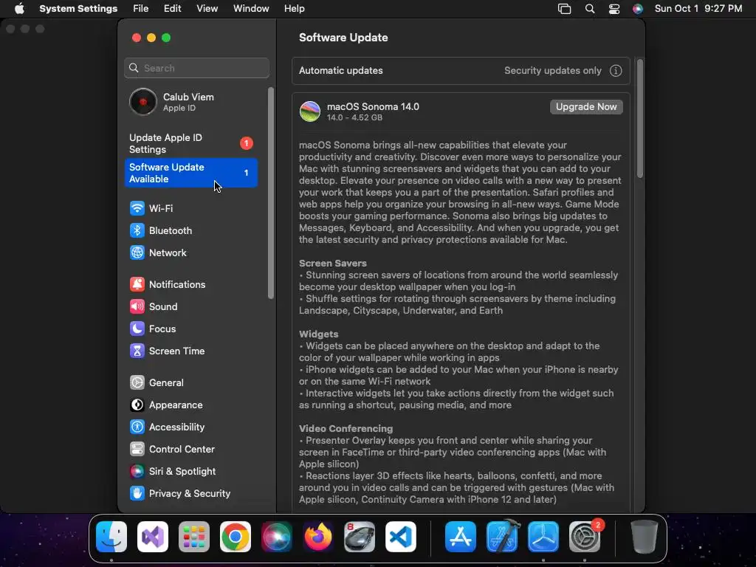Open Launchpad in the Dock
756x567 pixels.
[x=194, y=537]
